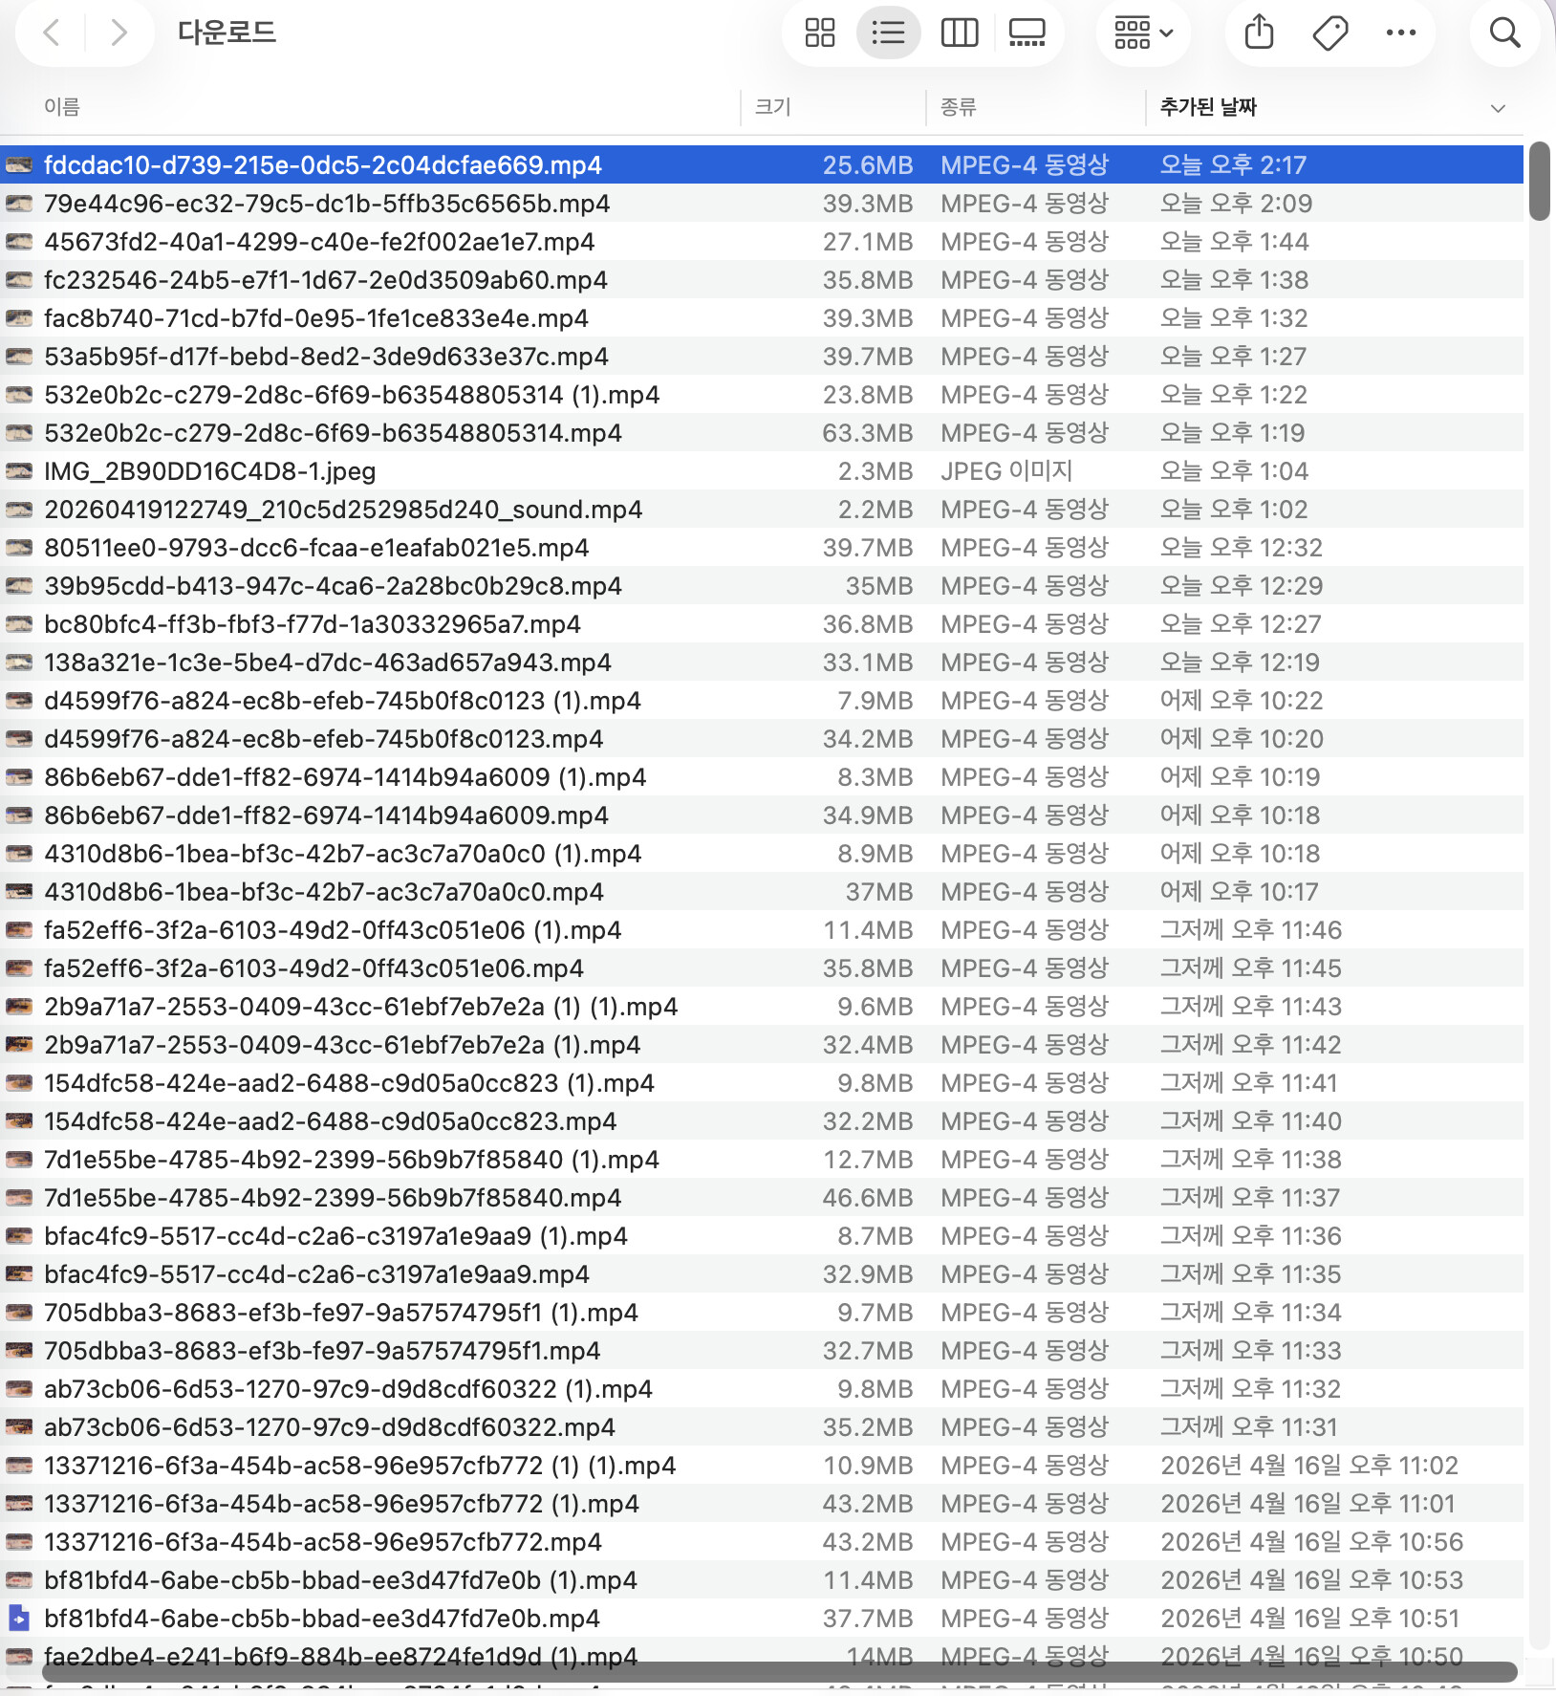Click the tag icon to edit tags
Image resolution: width=1556 pixels, height=1696 pixels.
pos(1329,33)
